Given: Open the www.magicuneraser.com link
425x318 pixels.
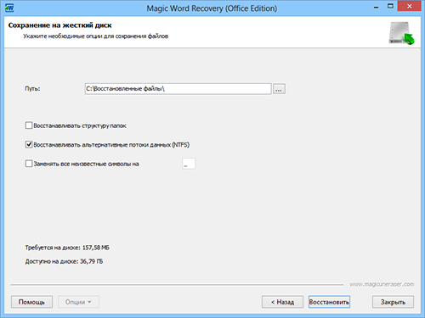Looking at the screenshot, I should click(382, 284).
